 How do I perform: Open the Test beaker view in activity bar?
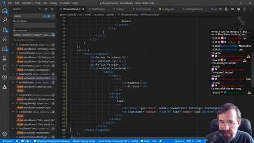(5, 58)
